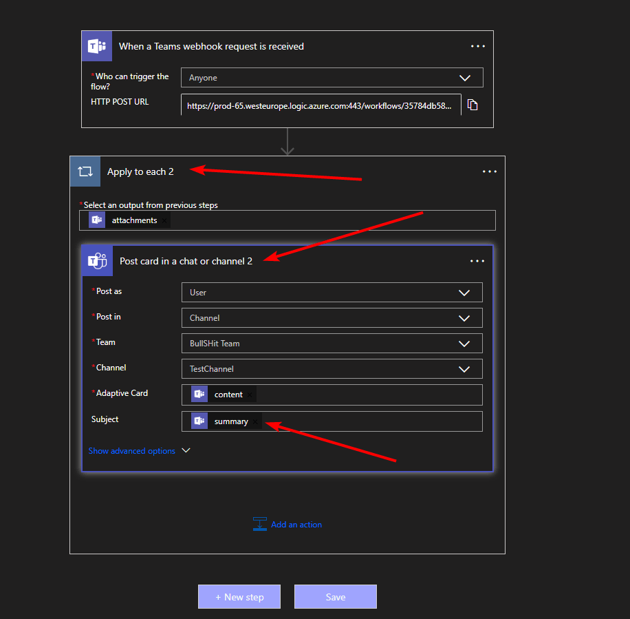Screen dimensions: 630x619
Task: Click the Teams icon on Post card action
Action: coord(97,261)
